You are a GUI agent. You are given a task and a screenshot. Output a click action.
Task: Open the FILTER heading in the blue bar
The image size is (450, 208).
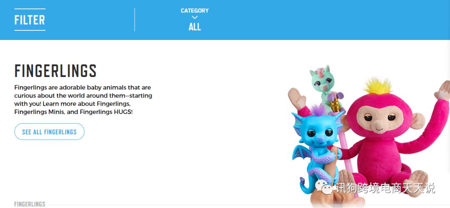click(30, 20)
